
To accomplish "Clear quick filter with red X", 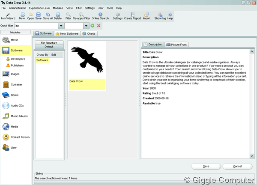I will [99, 26].
